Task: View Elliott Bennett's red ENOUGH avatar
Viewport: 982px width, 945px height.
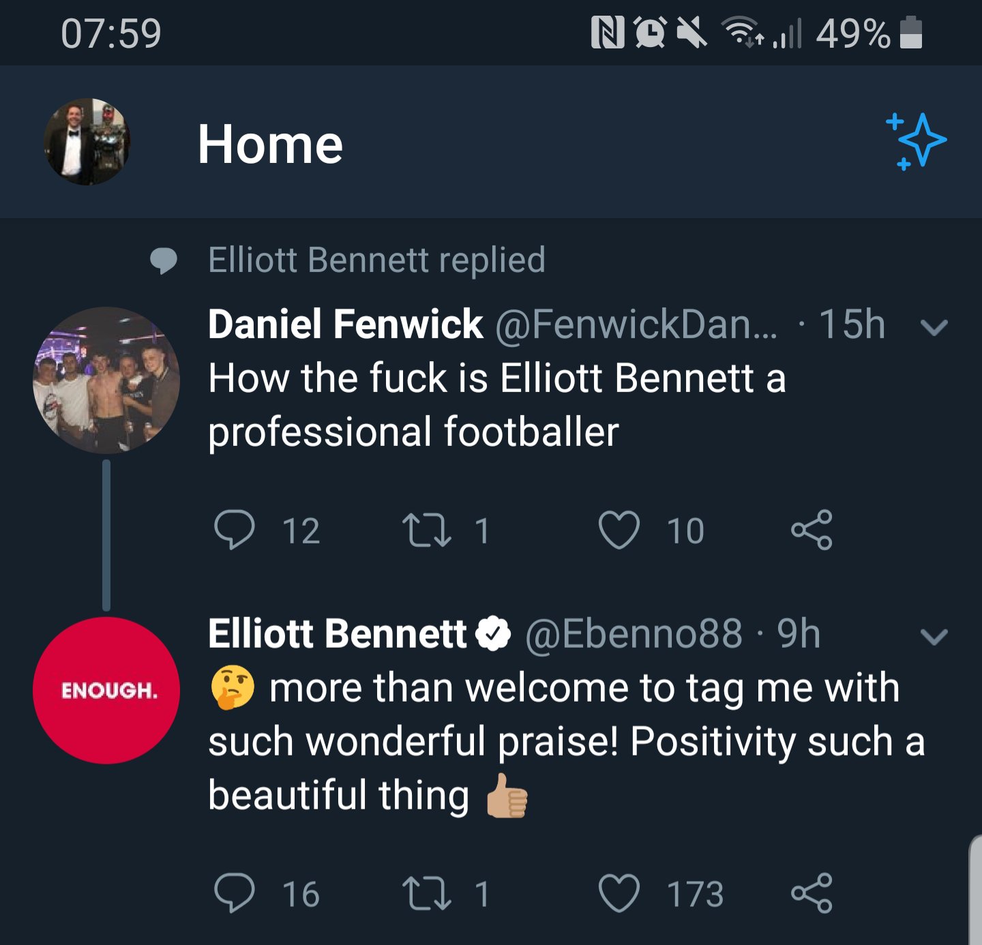Action: (x=106, y=690)
